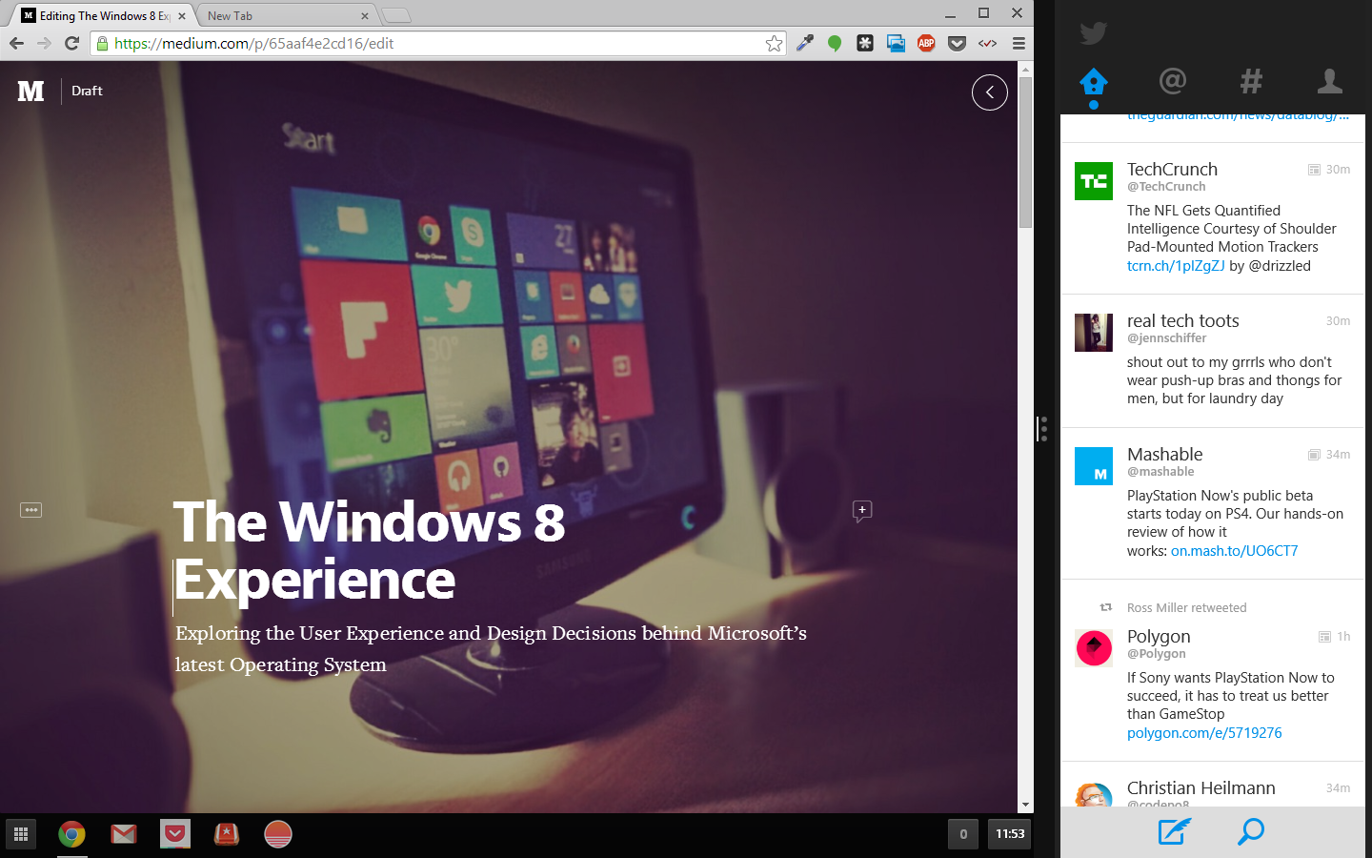Open the Chrome hamburger menu

(x=1019, y=43)
